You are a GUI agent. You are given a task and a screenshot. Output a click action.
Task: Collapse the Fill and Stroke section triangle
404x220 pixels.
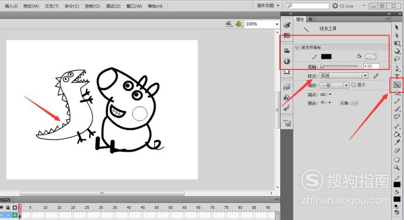[297, 48]
